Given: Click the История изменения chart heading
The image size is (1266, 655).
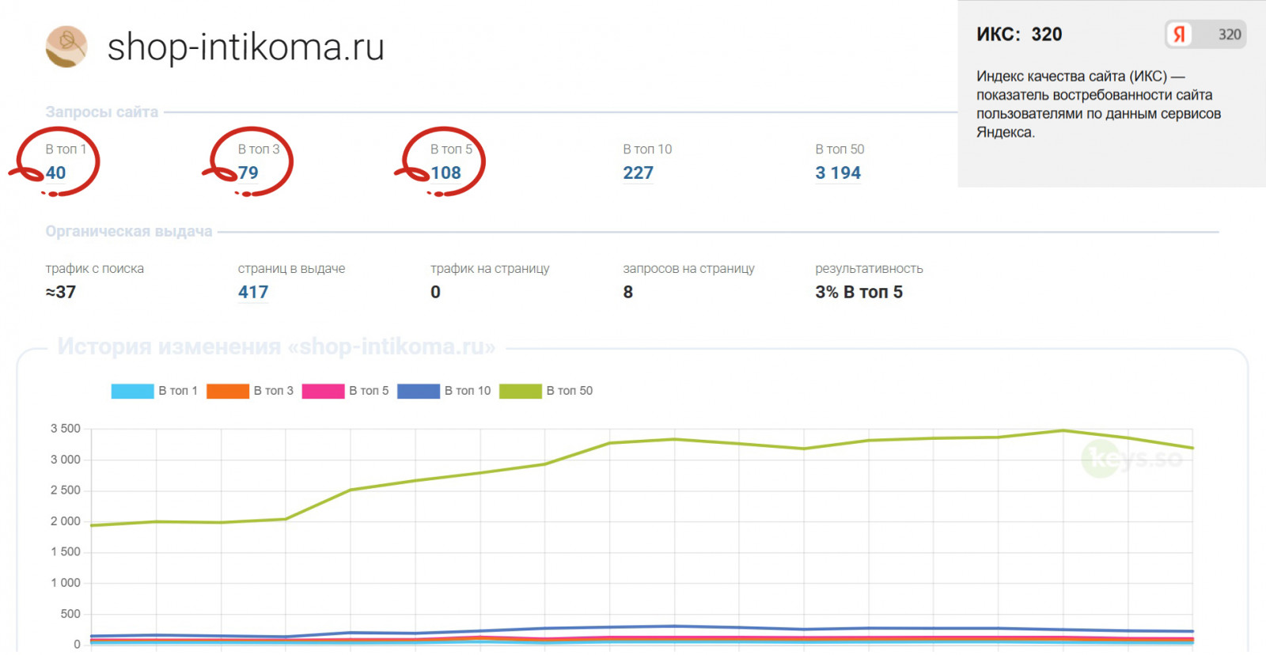Looking at the screenshot, I should (277, 347).
